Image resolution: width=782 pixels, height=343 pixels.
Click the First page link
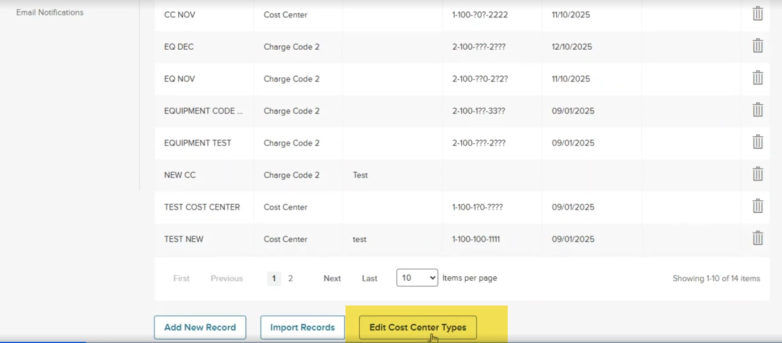pyautogui.click(x=182, y=278)
